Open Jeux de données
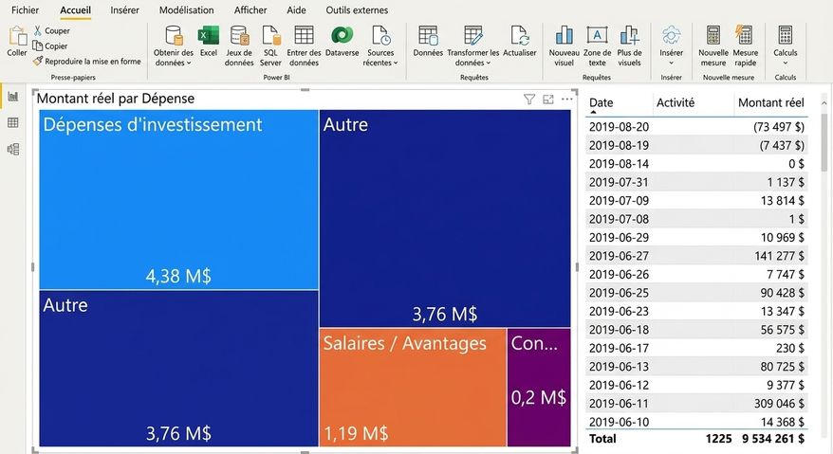Screen dimensions: 833x454 (239, 46)
